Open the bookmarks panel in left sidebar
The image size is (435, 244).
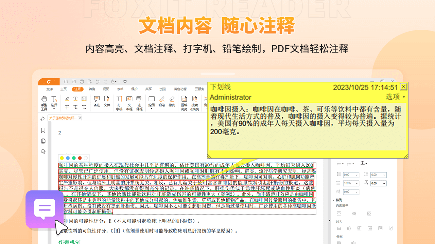[x=43, y=130]
